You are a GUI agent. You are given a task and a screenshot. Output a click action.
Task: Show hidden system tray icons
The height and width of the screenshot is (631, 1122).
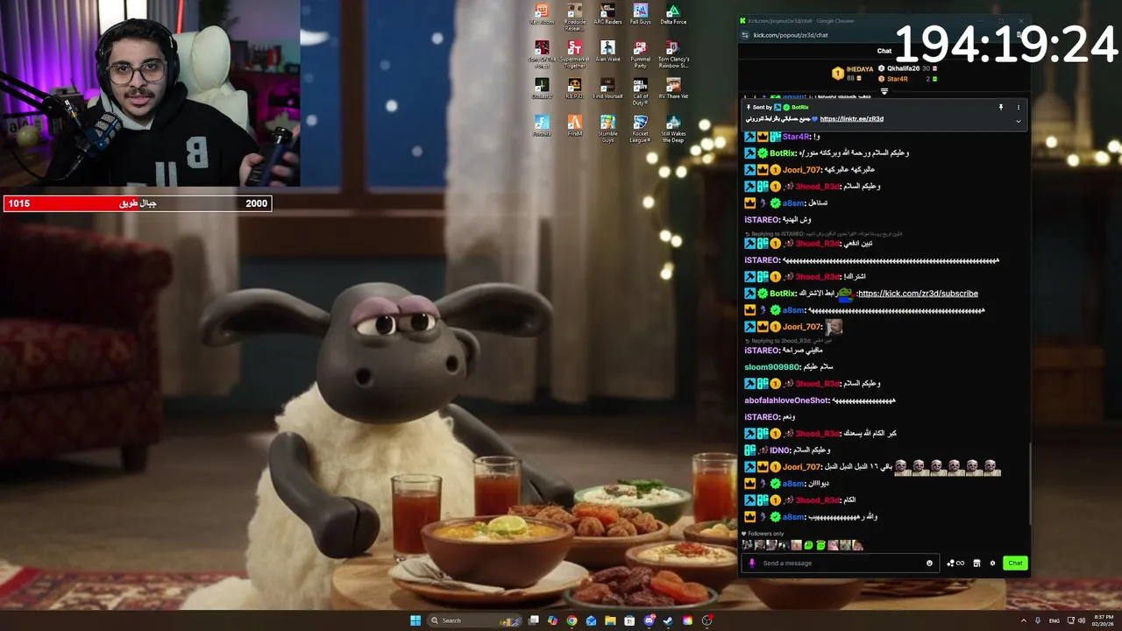click(1023, 620)
